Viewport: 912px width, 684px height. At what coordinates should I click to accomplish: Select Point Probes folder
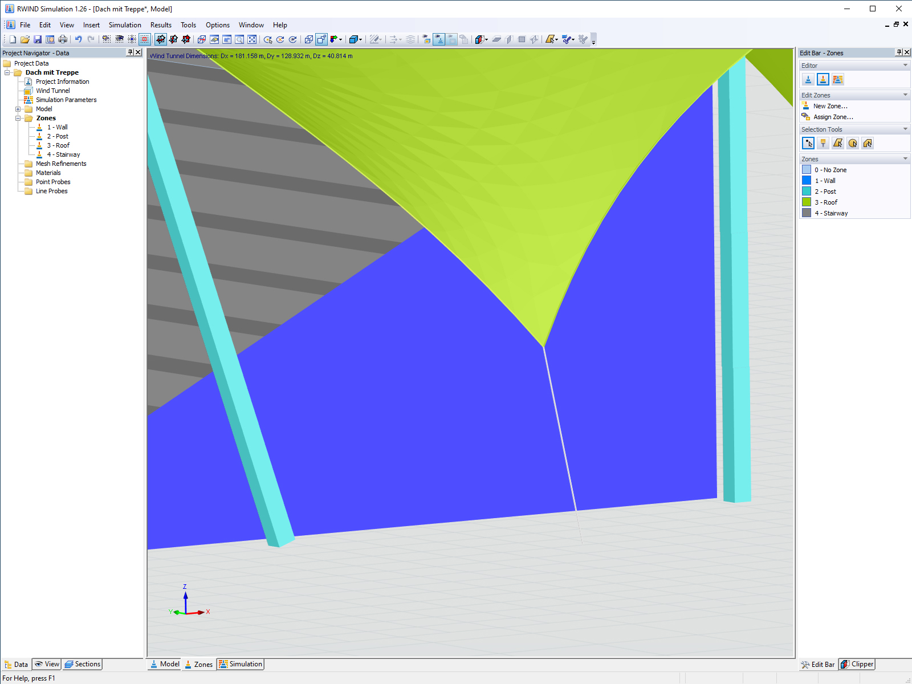point(53,182)
